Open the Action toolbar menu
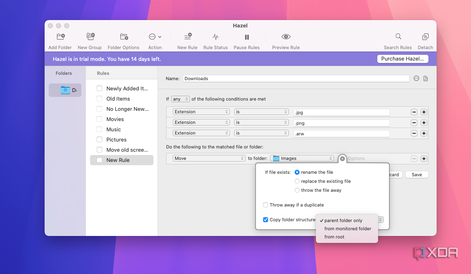This screenshot has width=471, height=274. [155, 37]
